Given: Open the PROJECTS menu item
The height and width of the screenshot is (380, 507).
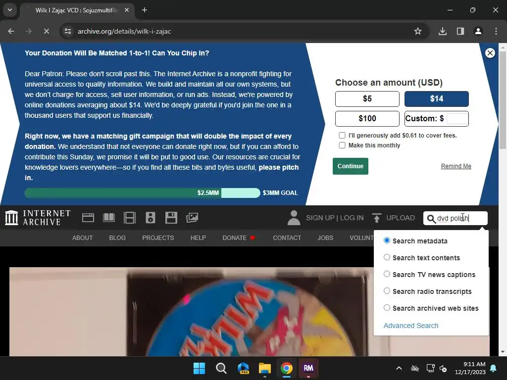Looking at the screenshot, I should 158,238.
